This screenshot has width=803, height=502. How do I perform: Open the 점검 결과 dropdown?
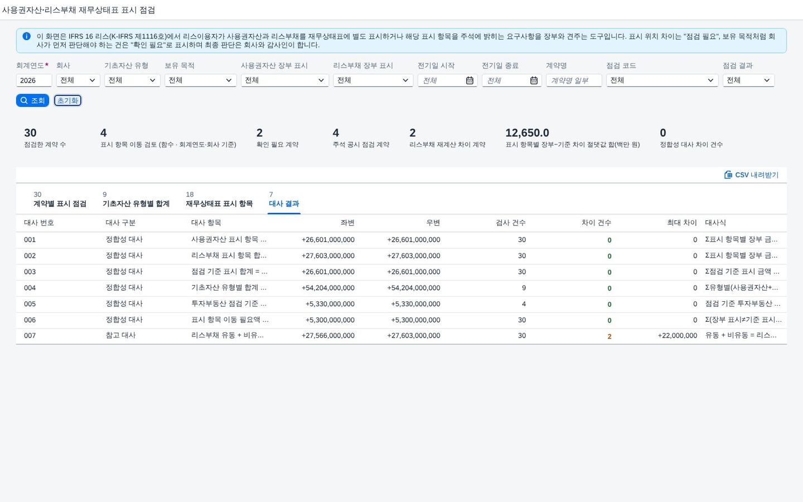click(x=748, y=80)
